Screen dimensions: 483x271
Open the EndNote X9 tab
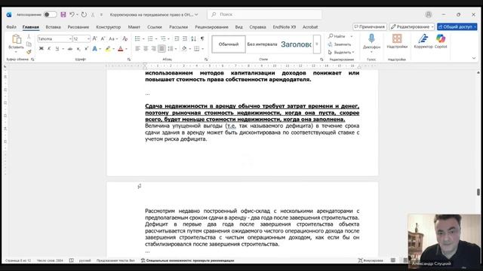click(285, 27)
